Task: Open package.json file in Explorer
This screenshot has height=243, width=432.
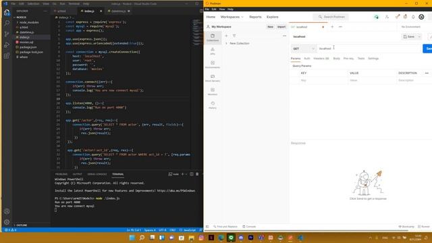Action: (x=28, y=47)
